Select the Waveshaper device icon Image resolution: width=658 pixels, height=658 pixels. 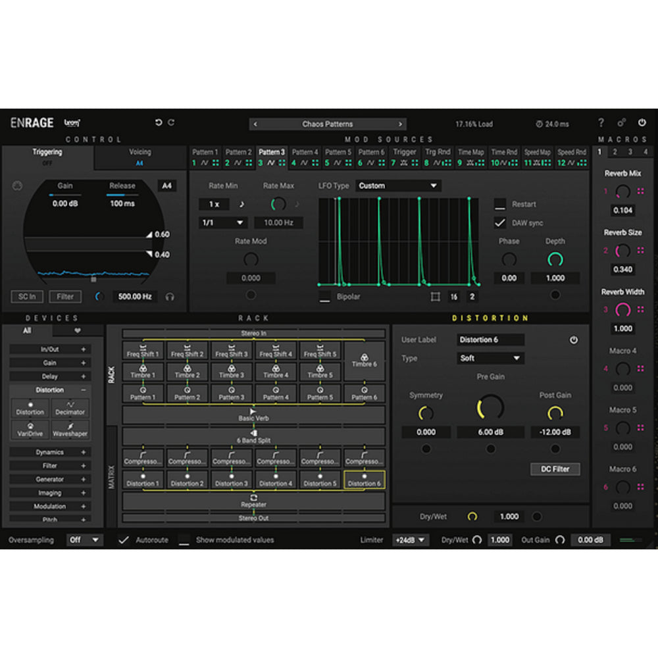(70, 430)
